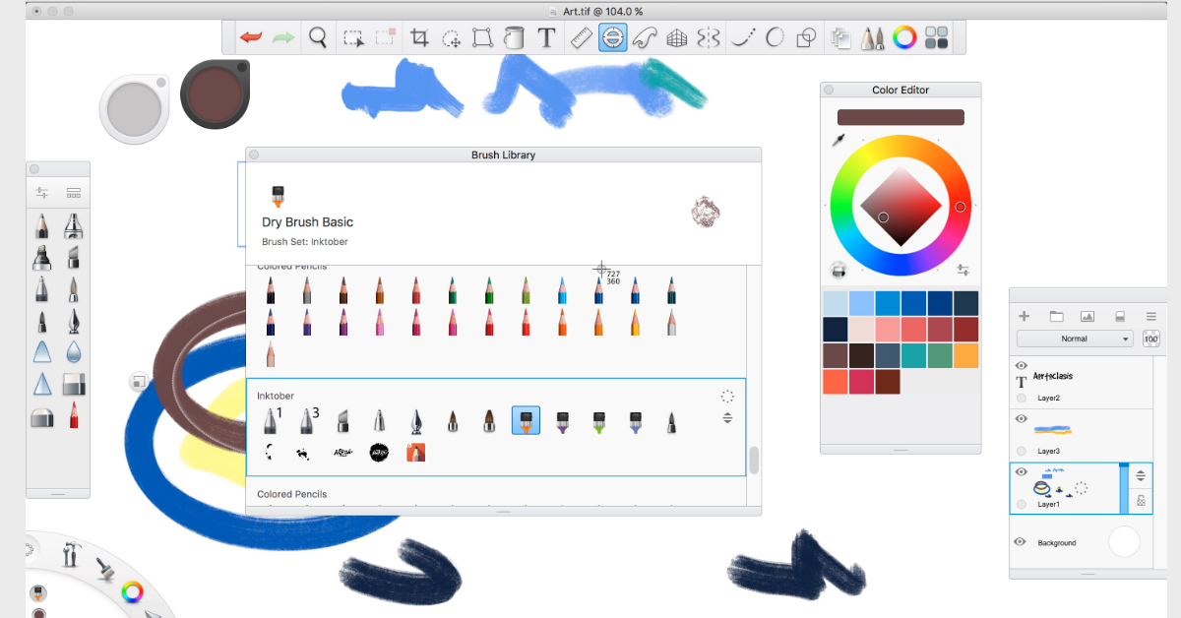
Task: Pick the teal swatch in Color Editor
Action: (x=913, y=355)
